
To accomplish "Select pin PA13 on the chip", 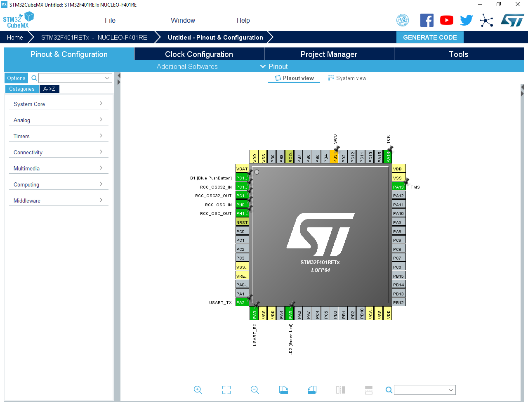I will tap(399, 187).
